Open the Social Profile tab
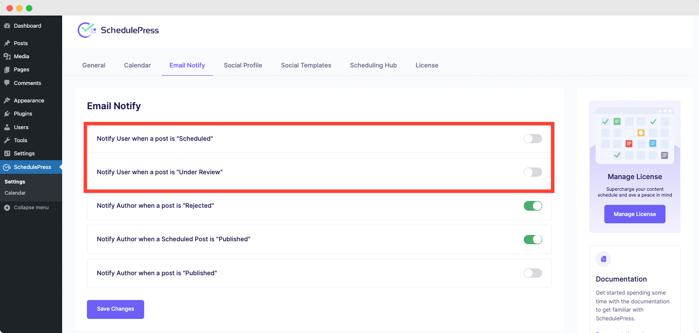699x333 pixels. [243, 65]
